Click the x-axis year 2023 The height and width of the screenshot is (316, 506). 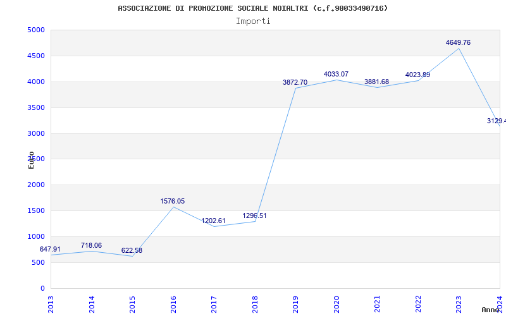(x=459, y=304)
